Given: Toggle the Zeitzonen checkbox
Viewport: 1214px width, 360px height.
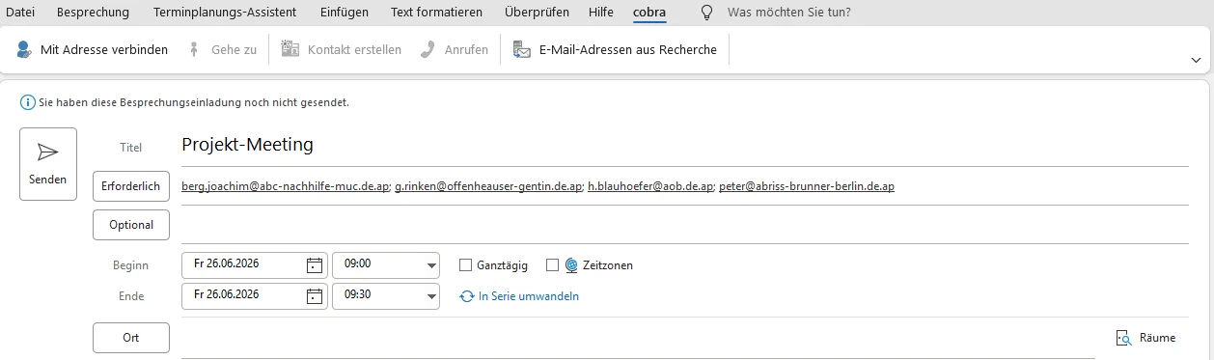Looking at the screenshot, I should pos(553,264).
